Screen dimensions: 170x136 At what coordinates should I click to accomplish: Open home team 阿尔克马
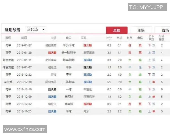pos(51,82)
